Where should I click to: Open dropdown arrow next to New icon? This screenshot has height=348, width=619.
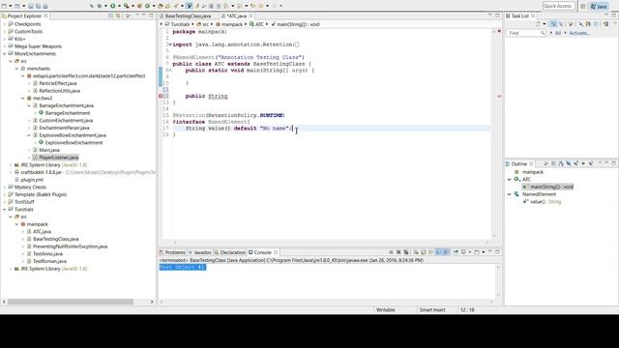coord(11,6)
